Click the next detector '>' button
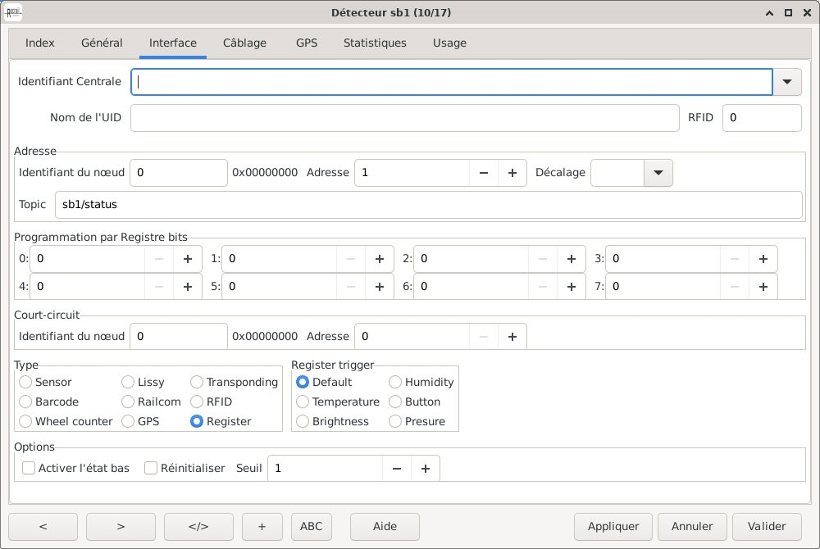Image resolution: width=820 pixels, height=549 pixels. click(x=121, y=526)
